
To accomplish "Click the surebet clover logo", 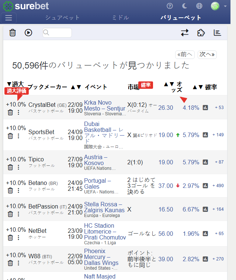I will 8,6.
